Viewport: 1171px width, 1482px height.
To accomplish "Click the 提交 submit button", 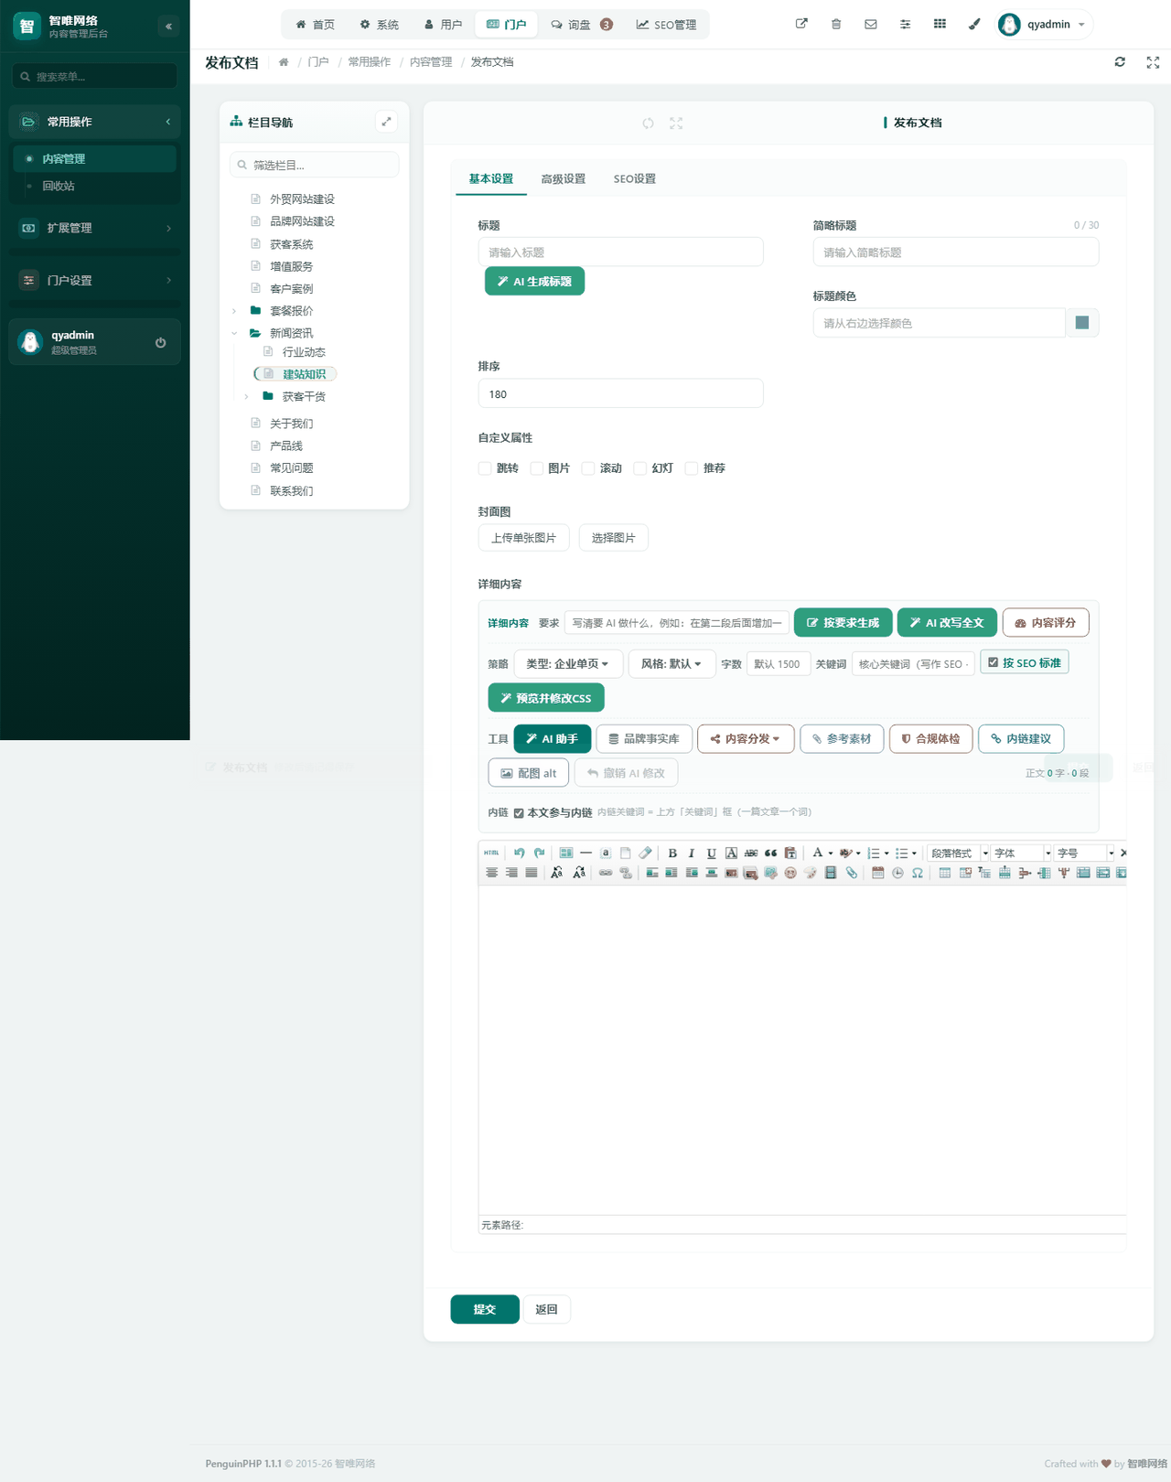I will point(485,1309).
